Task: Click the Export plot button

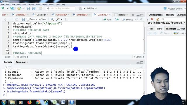Action: click(x=179, y=33)
